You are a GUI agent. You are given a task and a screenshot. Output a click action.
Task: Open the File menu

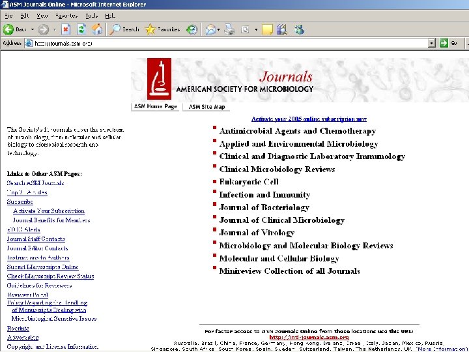[8, 16]
